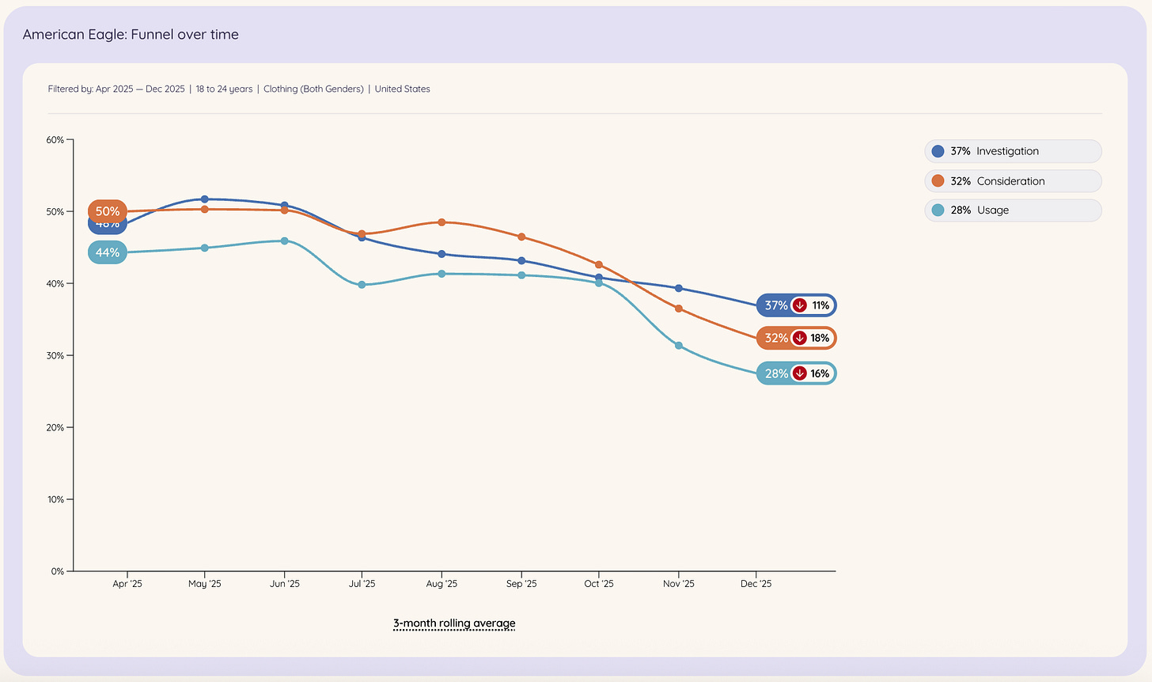
Task: Toggle the Consideration series in the legend
Action: point(1013,181)
